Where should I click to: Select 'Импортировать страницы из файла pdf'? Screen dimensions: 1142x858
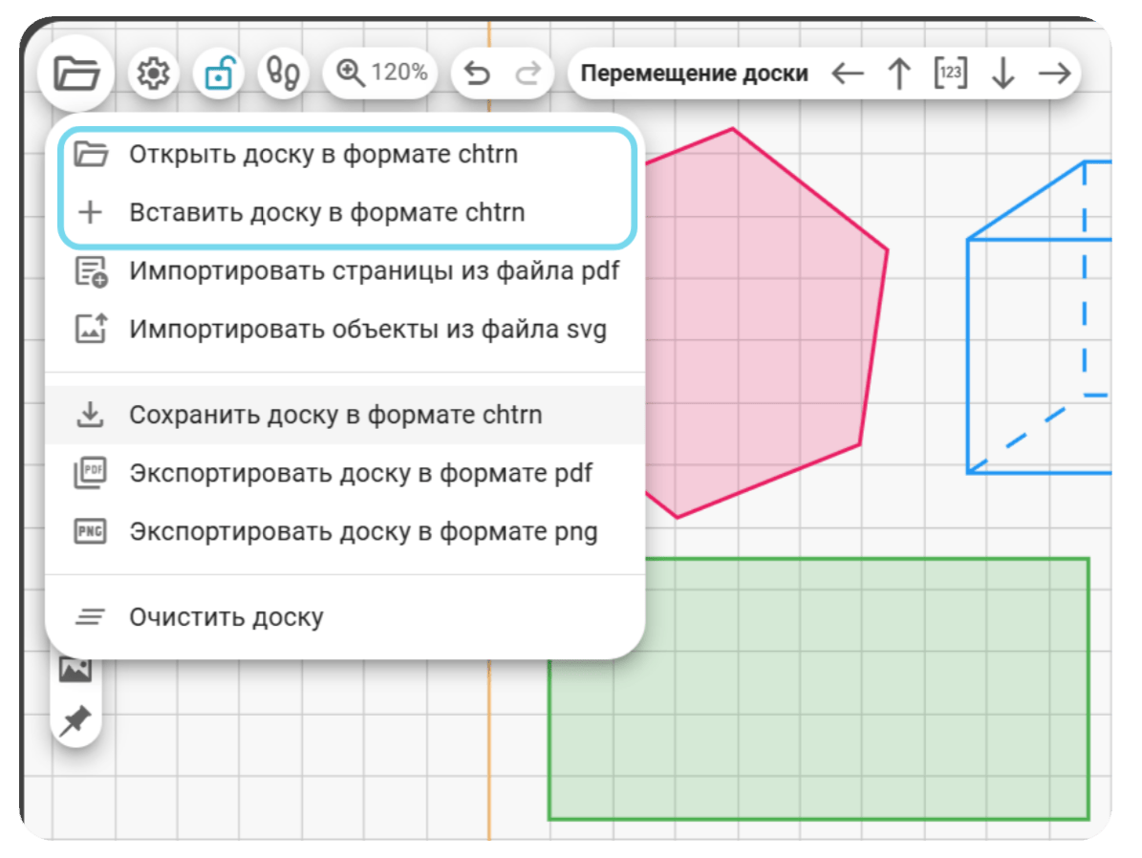(x=346, y=271)
